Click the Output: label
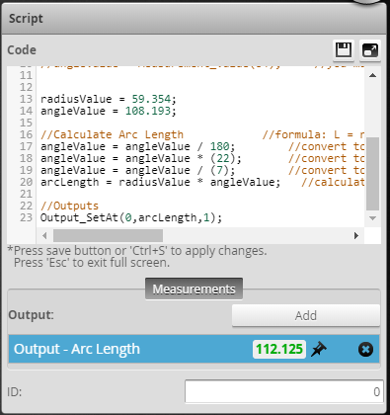This screenshot has height=415, width=390. tap(31, 315)
